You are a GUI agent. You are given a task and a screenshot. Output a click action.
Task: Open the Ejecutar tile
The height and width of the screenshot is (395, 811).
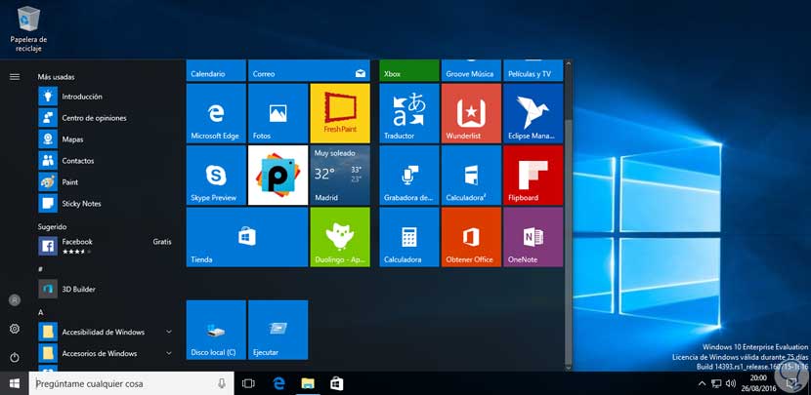277,330
